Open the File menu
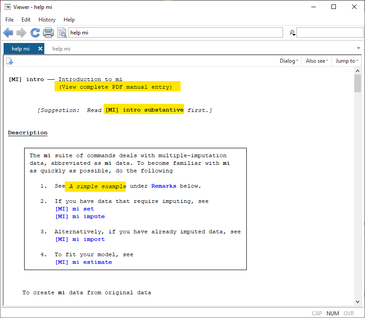This screenshot has height=318, width=365. (9, 20)
